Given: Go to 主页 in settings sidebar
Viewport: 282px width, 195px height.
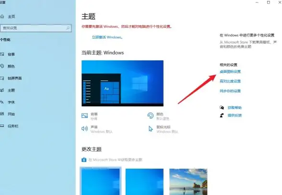Looking at the screenshot, I should pos(12,17).
